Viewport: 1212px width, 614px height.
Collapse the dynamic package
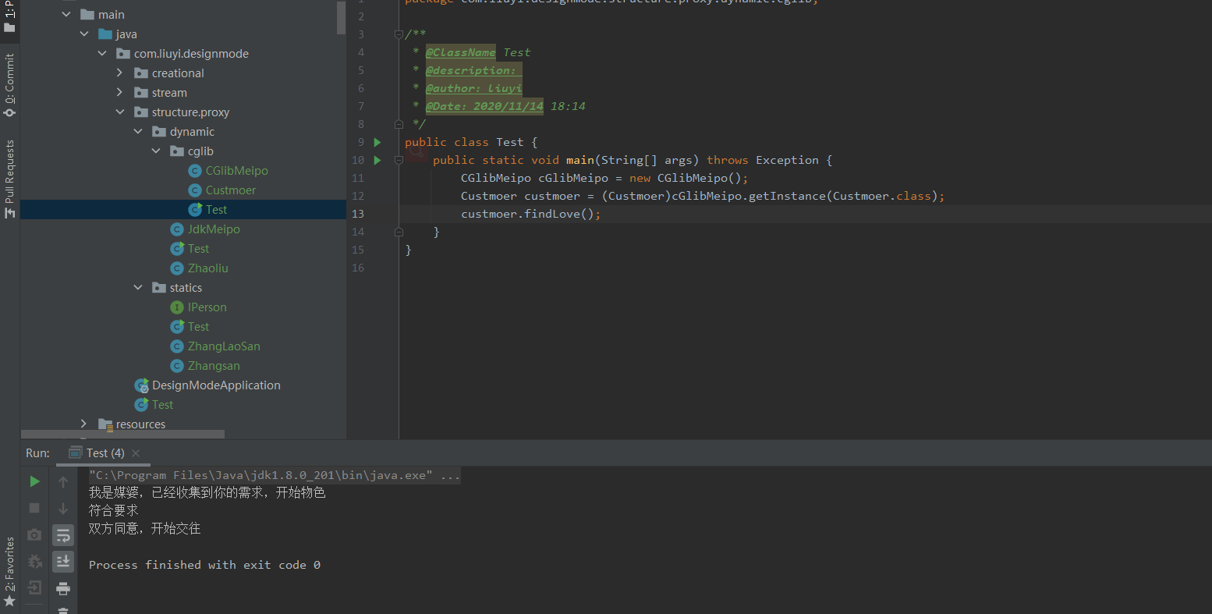coord(138,132)
